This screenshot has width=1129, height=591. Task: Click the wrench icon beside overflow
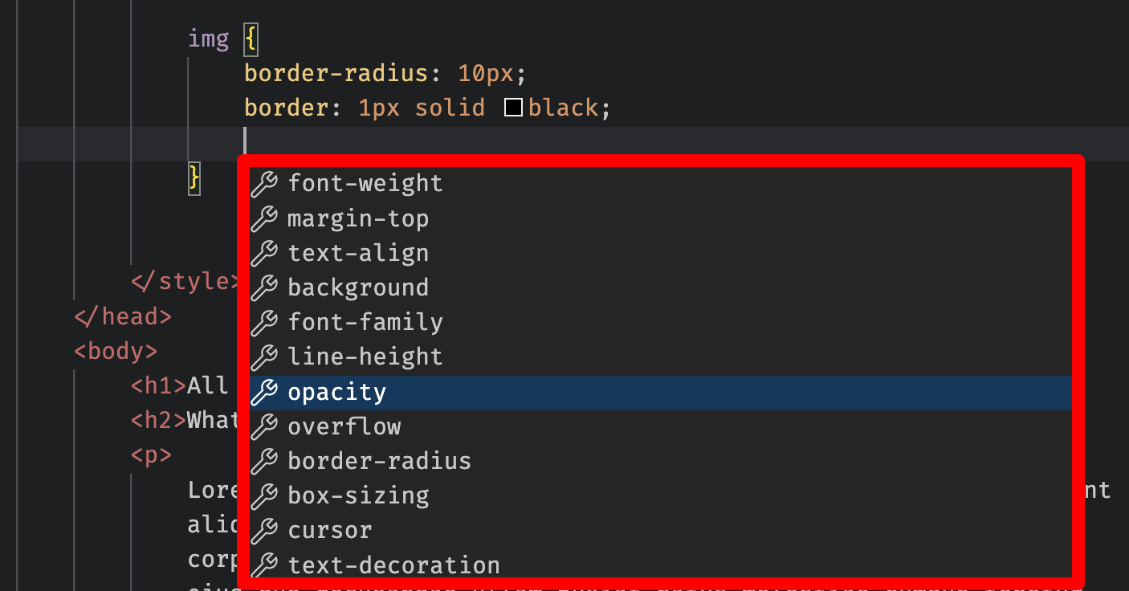point(264,427)
